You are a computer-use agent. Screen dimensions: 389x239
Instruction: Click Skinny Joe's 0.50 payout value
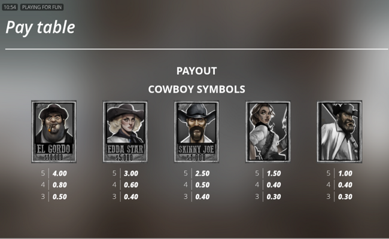(202, 185)
